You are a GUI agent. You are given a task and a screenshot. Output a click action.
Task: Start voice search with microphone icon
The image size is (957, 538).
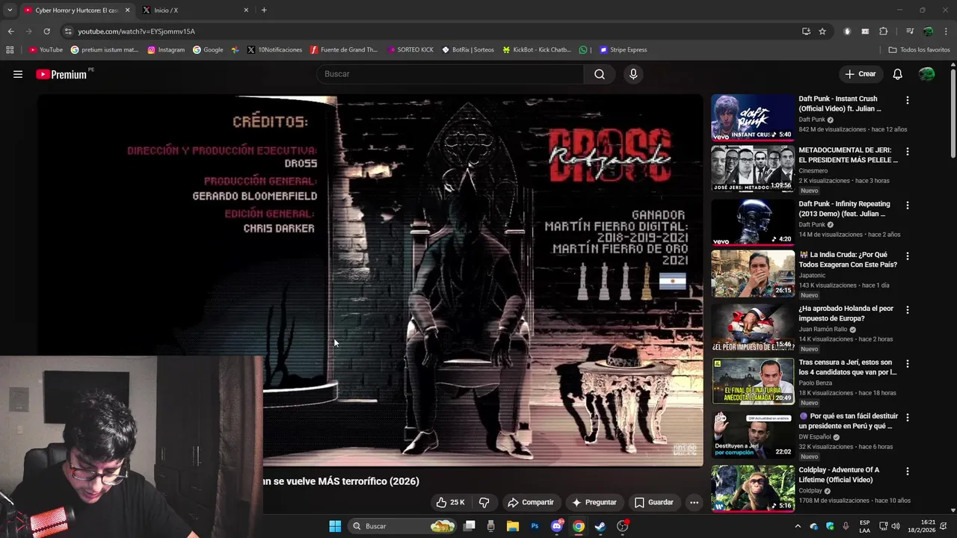633,74
